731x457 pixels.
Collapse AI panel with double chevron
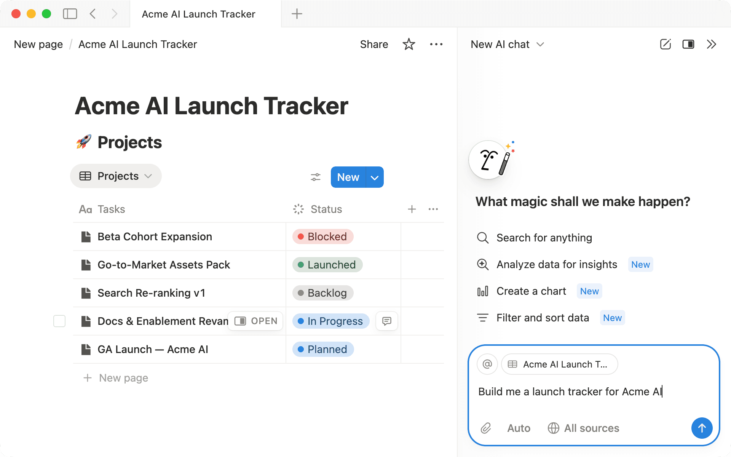[711, 44]
